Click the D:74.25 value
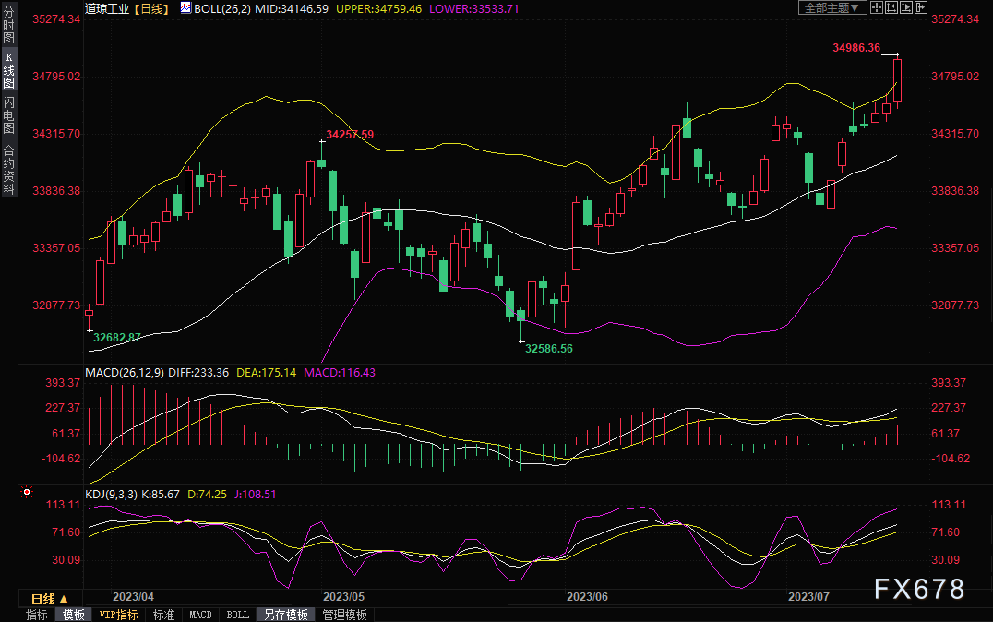This screenshot has height=622, width=993. point(207,494)
